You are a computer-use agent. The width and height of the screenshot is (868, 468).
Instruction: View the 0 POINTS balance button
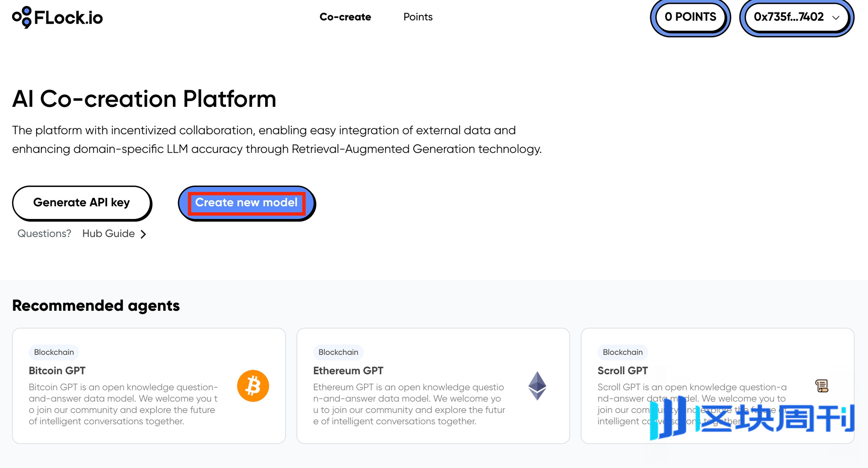point(690,17)
